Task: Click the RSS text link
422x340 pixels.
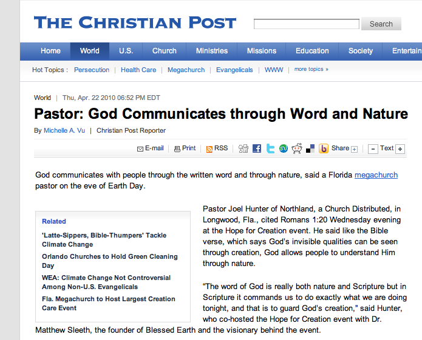Action: pyautogui.click(x=221, y=148)
